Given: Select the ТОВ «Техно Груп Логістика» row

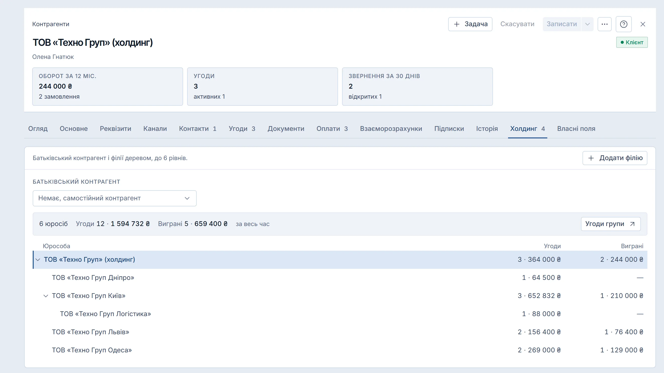Looking at the screenshot, I should tap(340, 314).
